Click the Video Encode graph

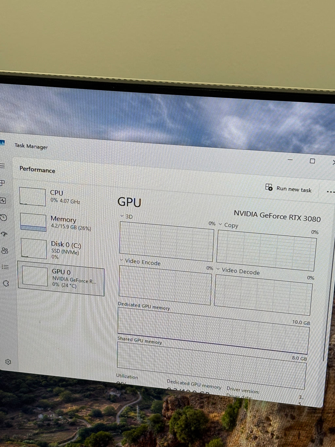[165, 285]
